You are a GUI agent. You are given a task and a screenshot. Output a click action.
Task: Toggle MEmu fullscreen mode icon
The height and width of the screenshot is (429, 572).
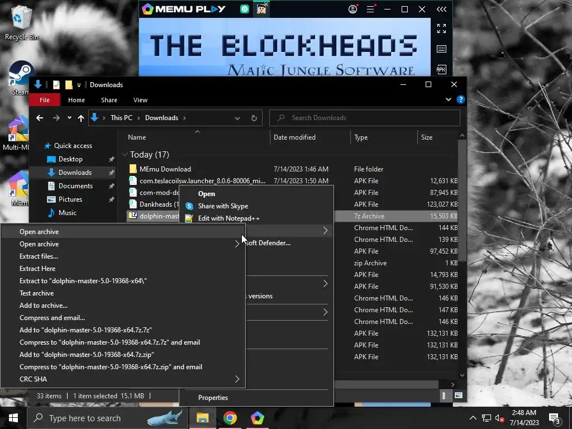coord(441,28)
